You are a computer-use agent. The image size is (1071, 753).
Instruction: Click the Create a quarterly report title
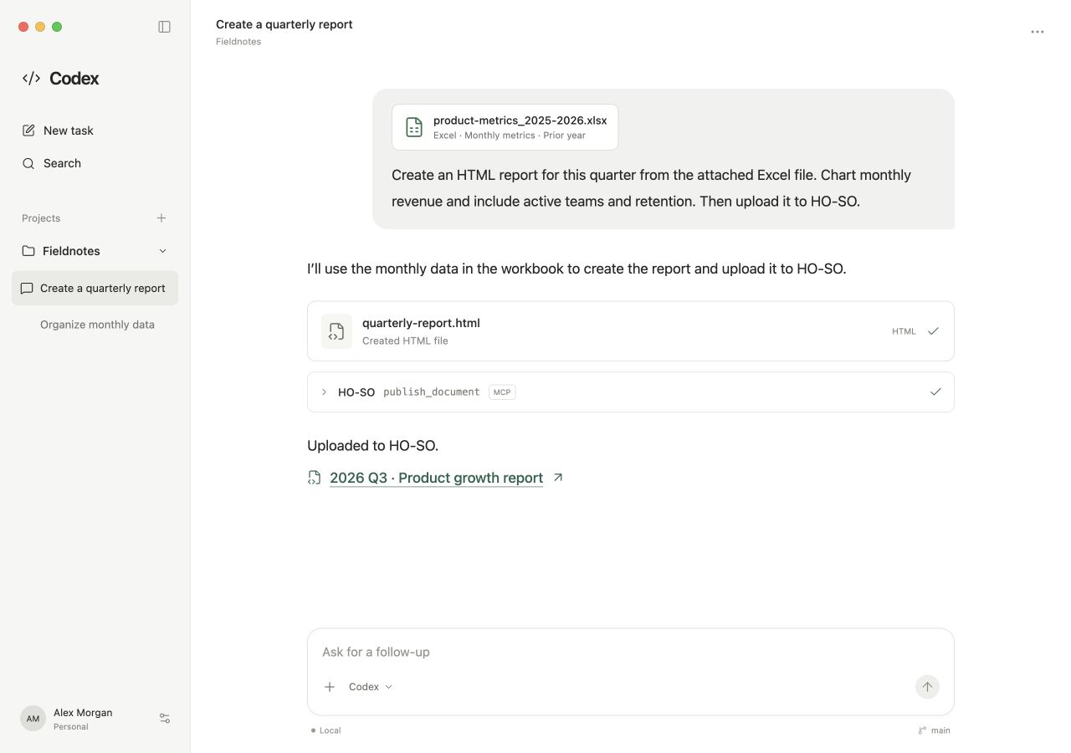[284, 24]
